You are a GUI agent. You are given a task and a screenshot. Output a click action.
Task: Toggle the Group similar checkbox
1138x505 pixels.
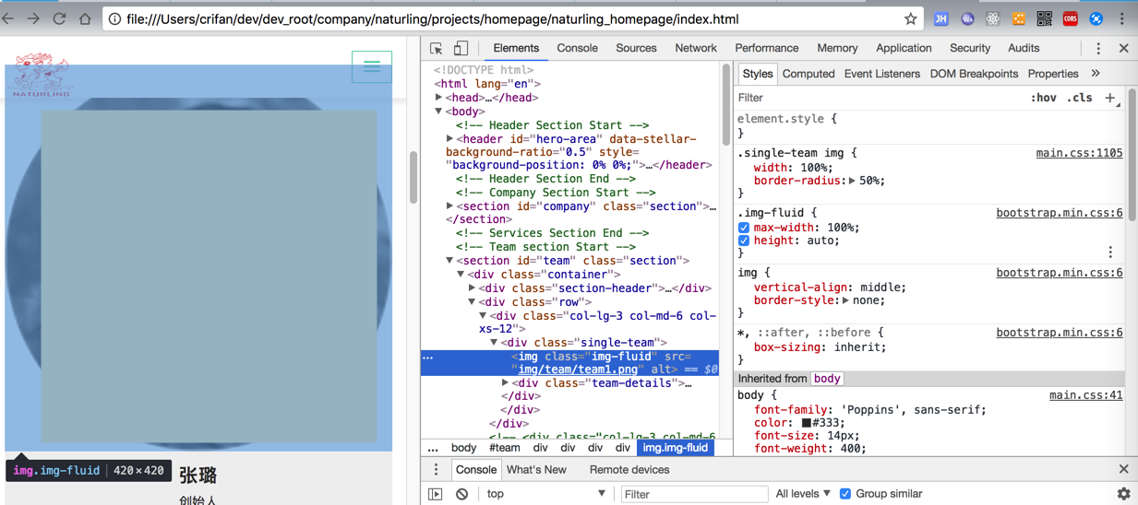pos(845,494)
